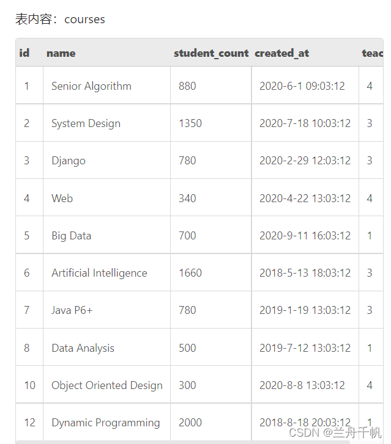Select the 'System Design' course cell
391x444 pixels.
tap(86, 123)
